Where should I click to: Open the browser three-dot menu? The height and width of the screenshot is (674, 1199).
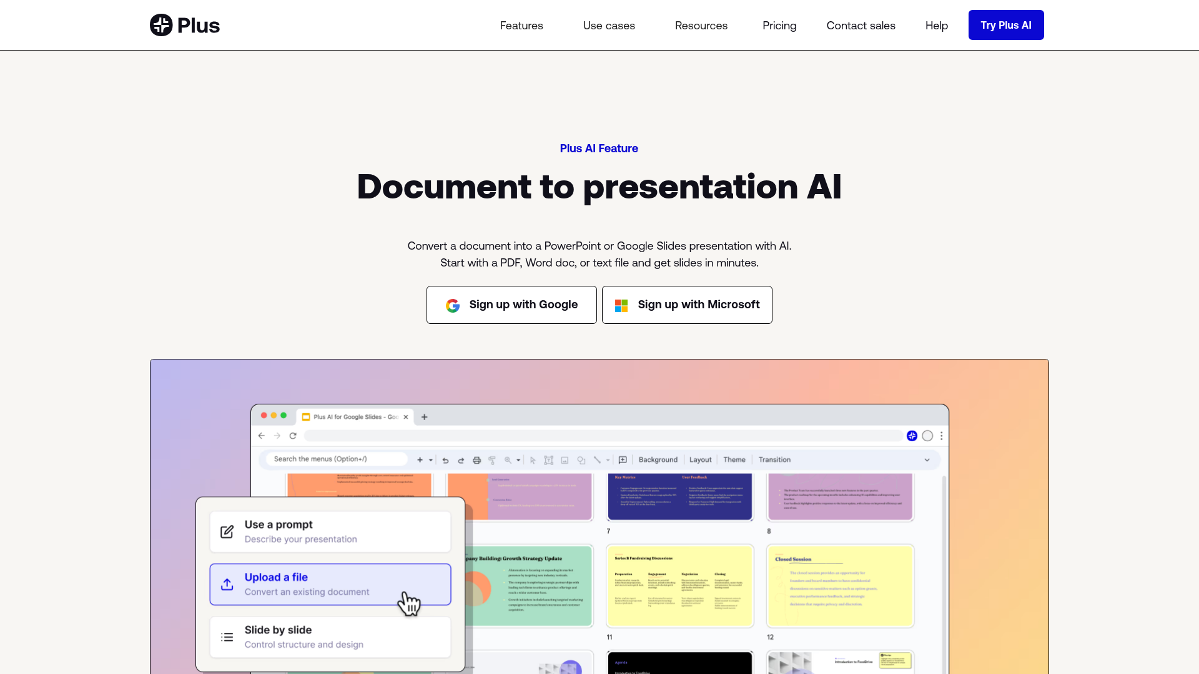(942, 436)
